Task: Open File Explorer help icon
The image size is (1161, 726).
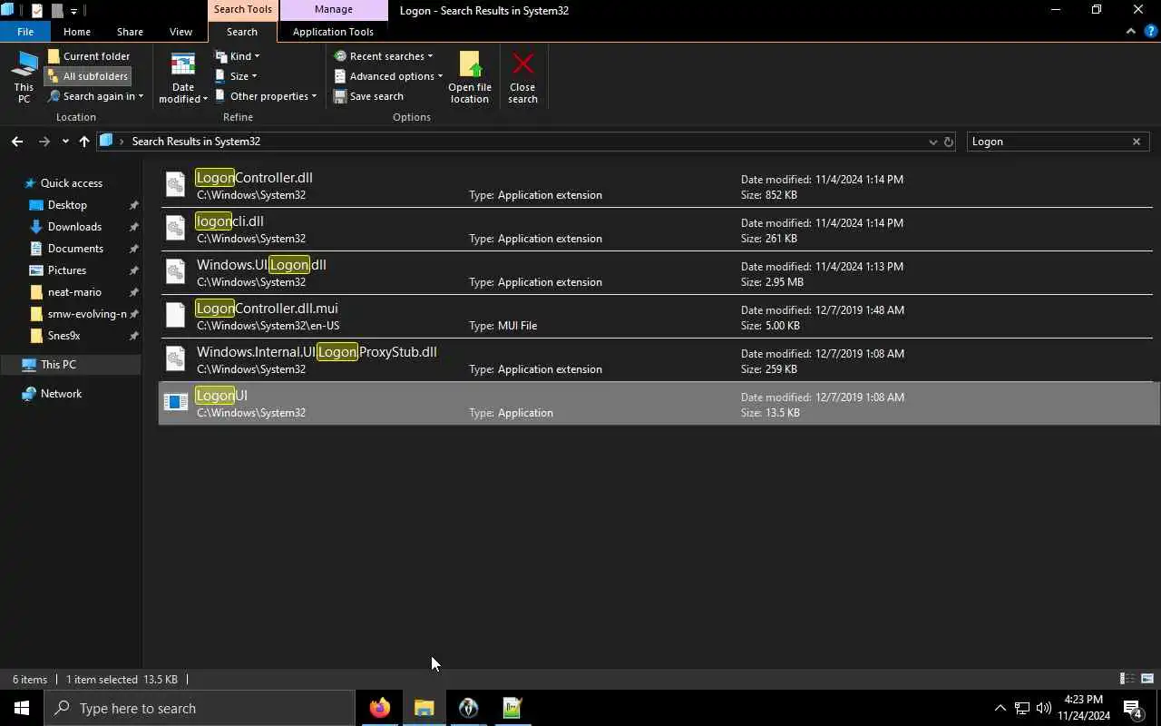Action: point(1150,31)
